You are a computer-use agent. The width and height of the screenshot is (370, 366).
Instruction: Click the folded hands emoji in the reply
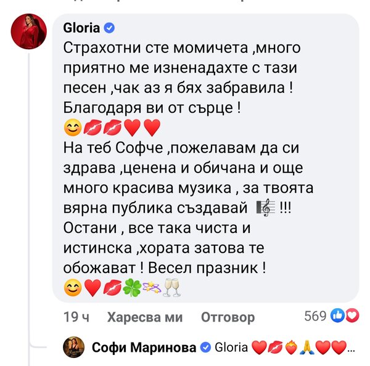306,348
